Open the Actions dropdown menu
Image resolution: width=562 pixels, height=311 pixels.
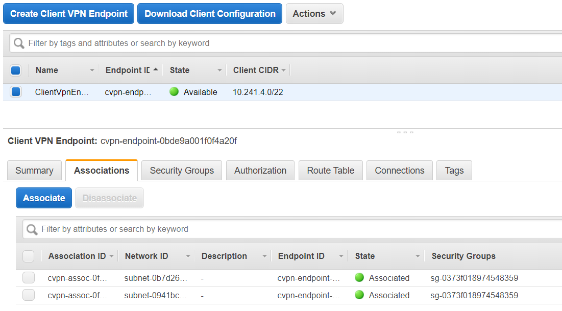314,14
